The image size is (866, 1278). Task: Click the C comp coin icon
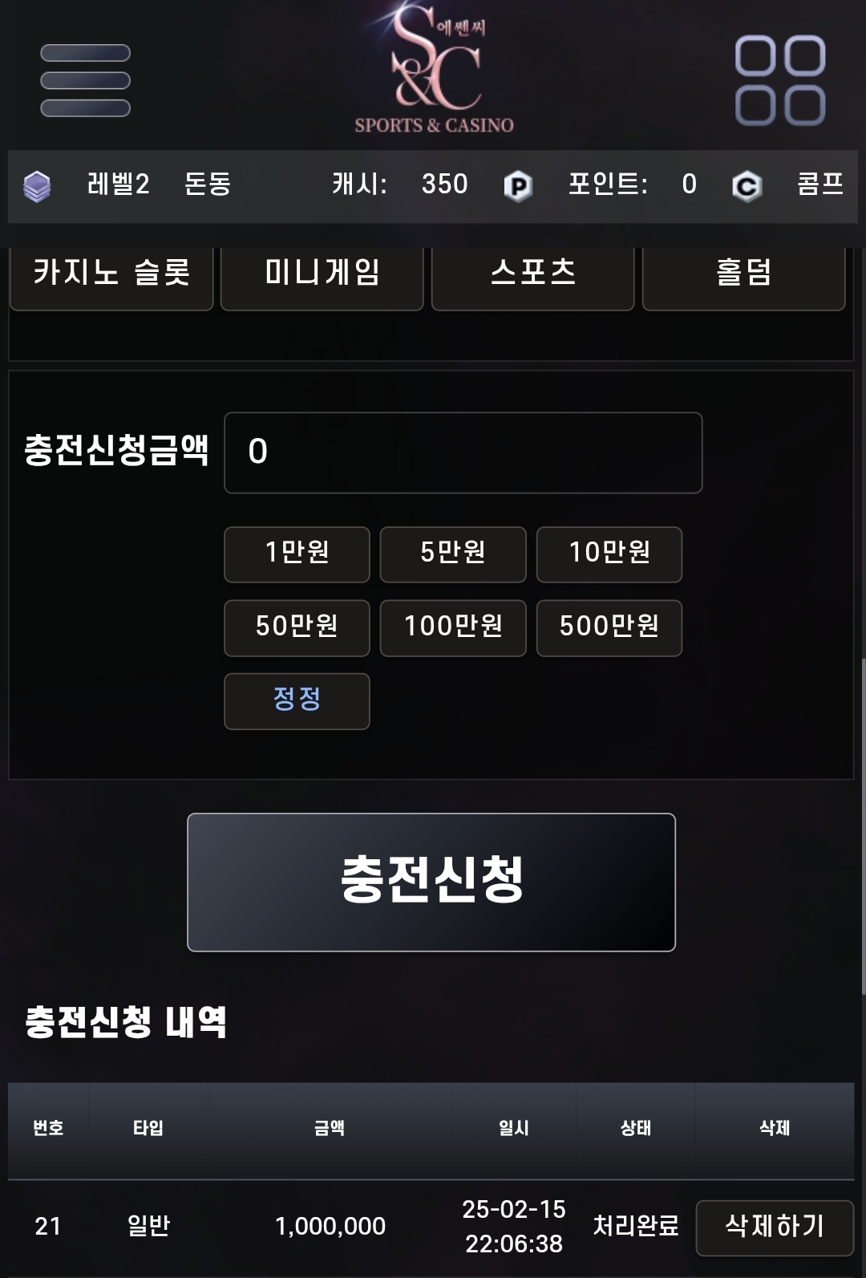tap(747, 186)
